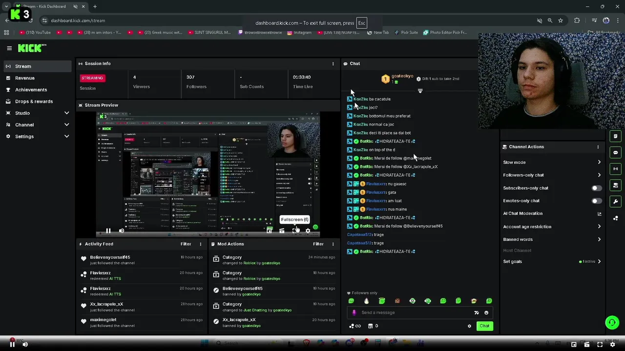Expand Set goals options
625x351 pixels.
[552, 261]
